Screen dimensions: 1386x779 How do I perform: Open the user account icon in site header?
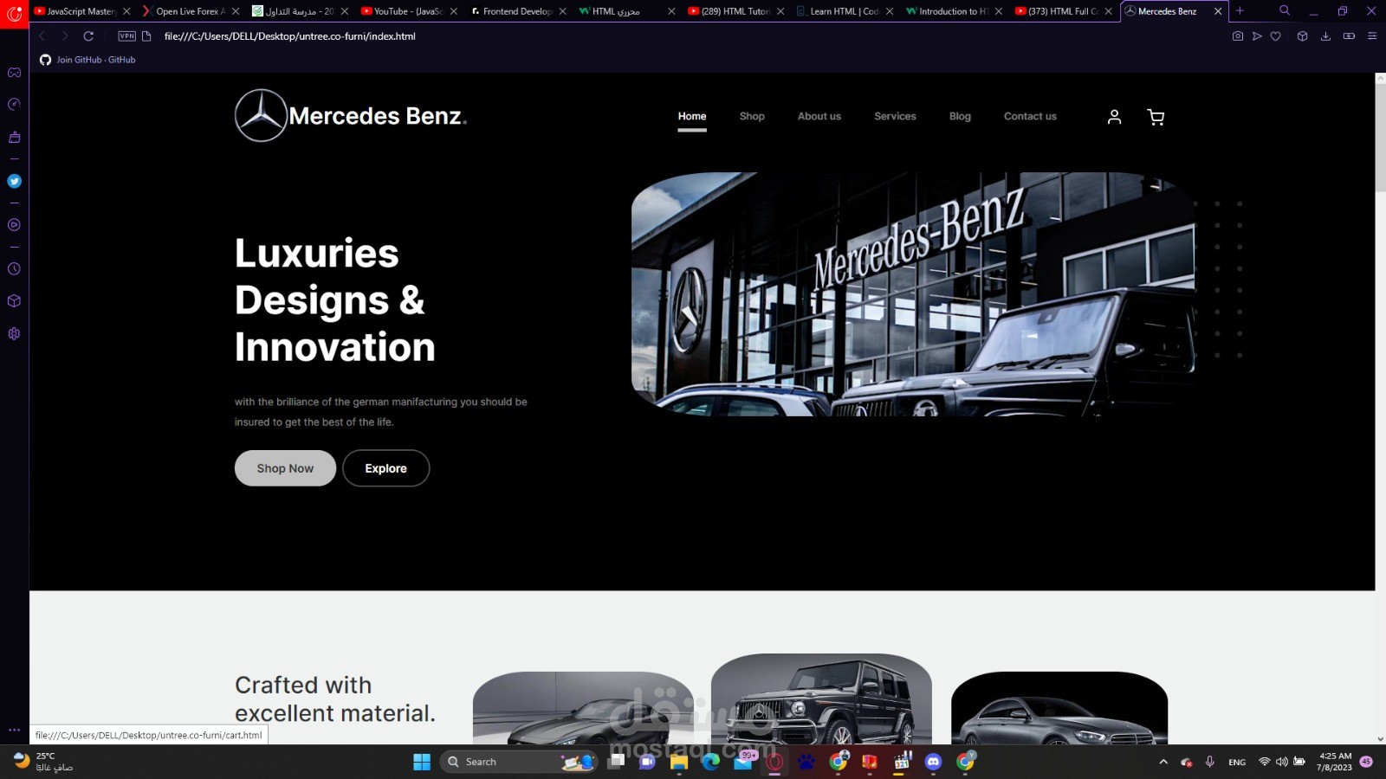pyautogui.click(x=1114, y=117)
